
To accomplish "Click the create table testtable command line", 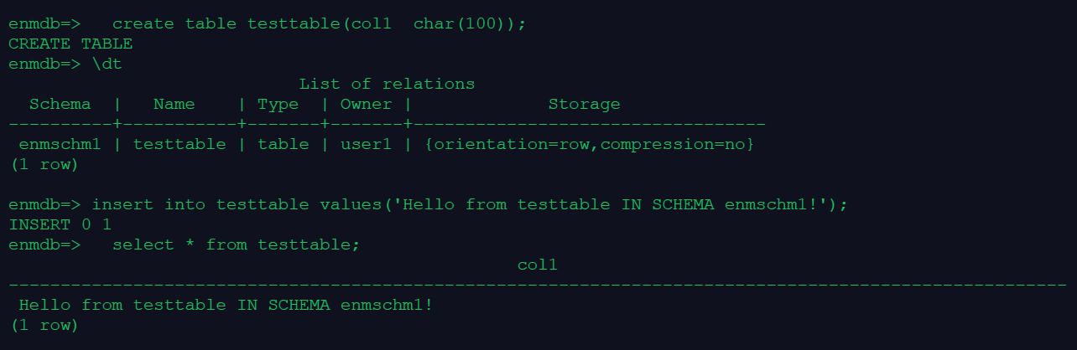I will [319, 23].
